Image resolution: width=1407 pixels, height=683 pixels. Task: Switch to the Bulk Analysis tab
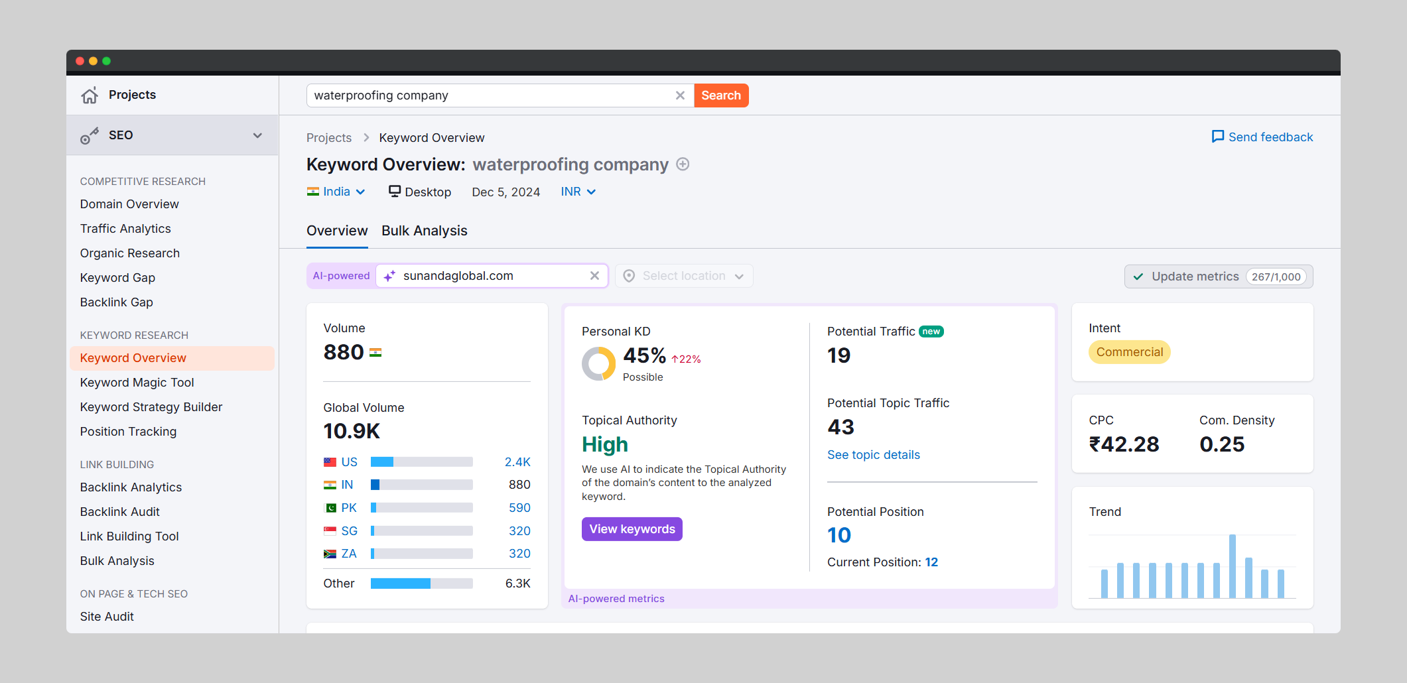424,231
